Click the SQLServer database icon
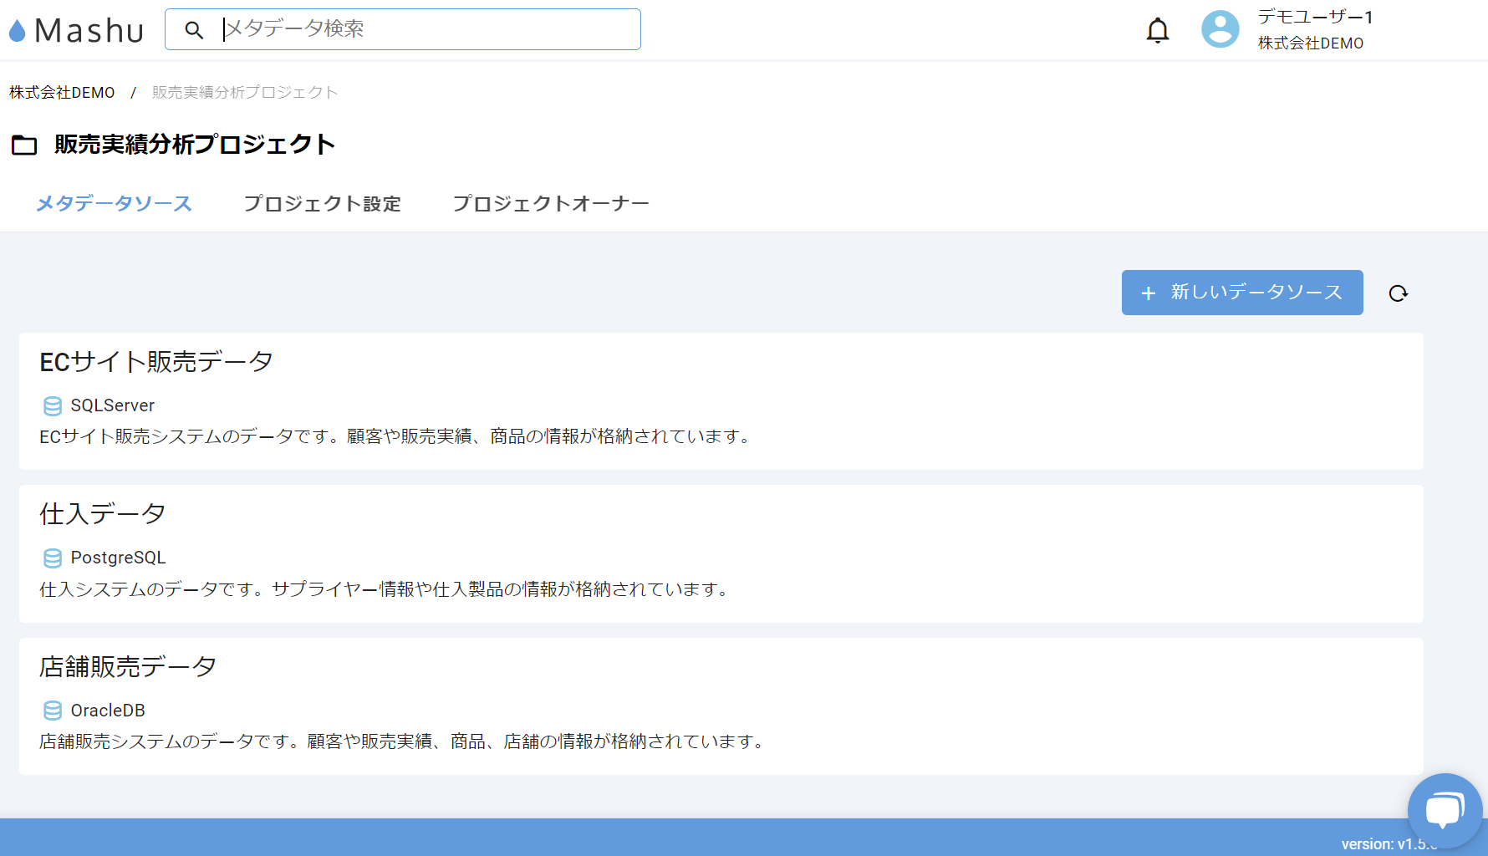1488x856 pixels. (52, 405)
